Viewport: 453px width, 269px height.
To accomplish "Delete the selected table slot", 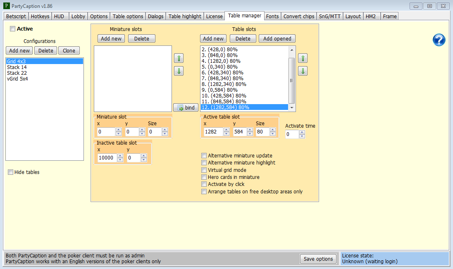I will 243,39.
